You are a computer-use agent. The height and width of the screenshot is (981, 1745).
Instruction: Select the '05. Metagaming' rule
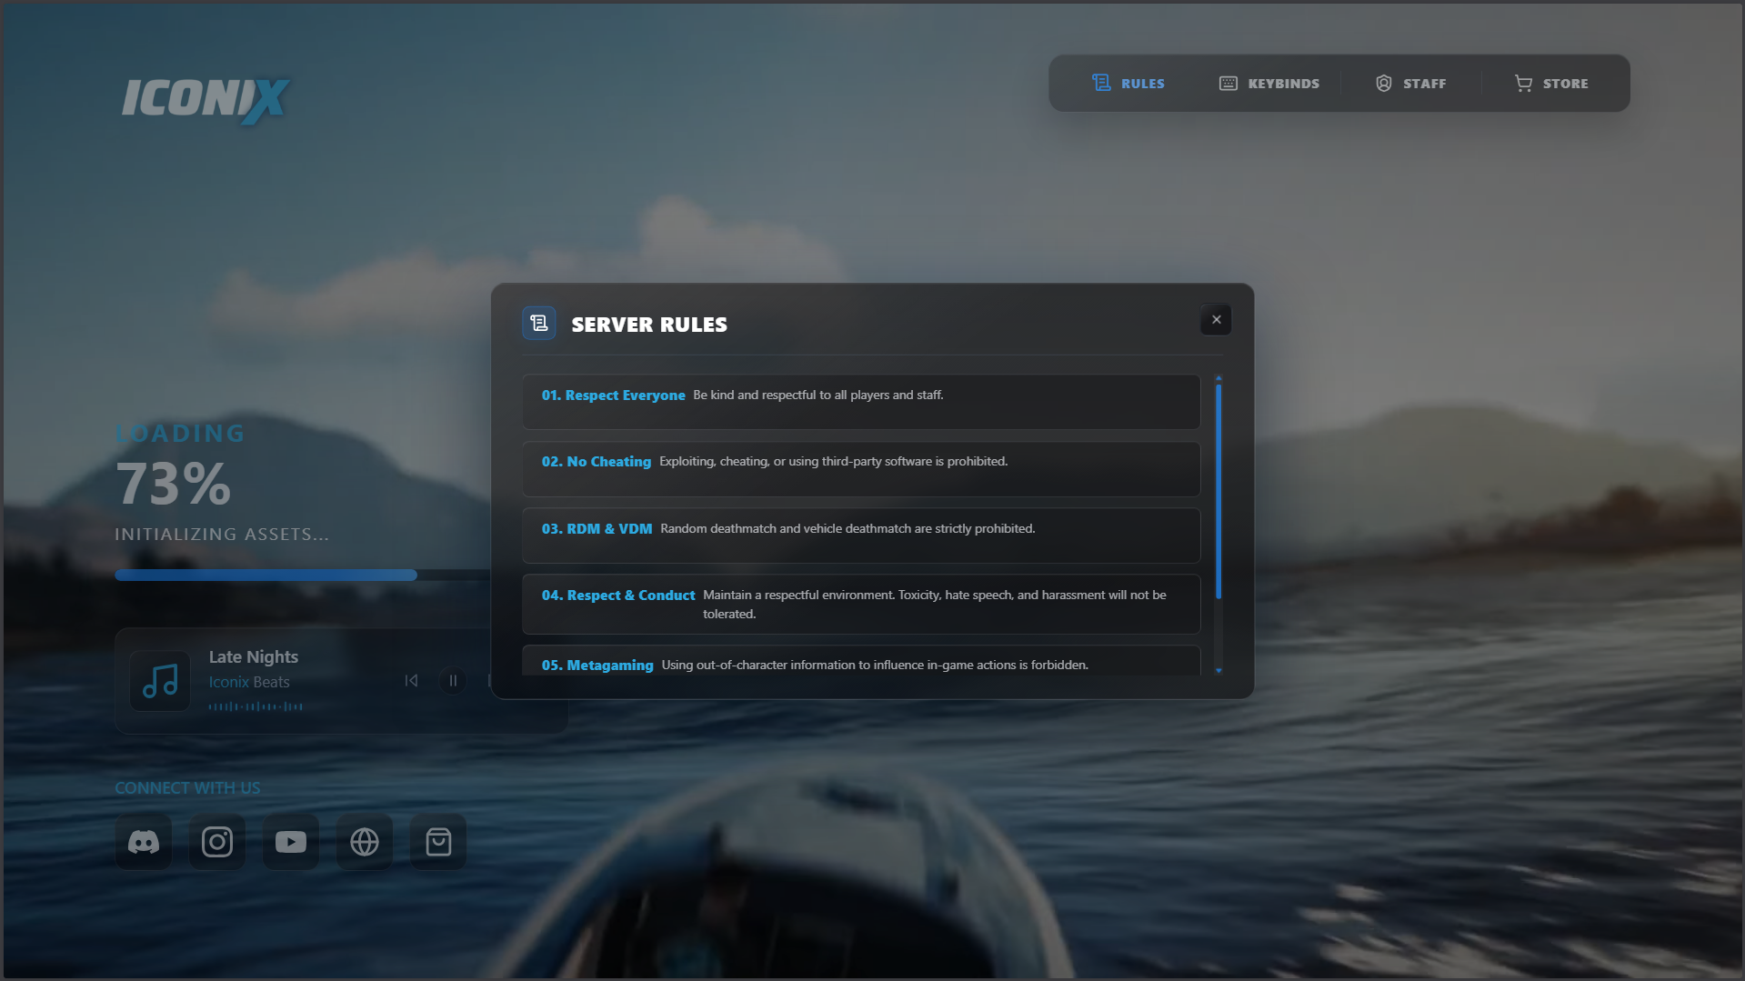pyautogui.click(x=861, y=661)
